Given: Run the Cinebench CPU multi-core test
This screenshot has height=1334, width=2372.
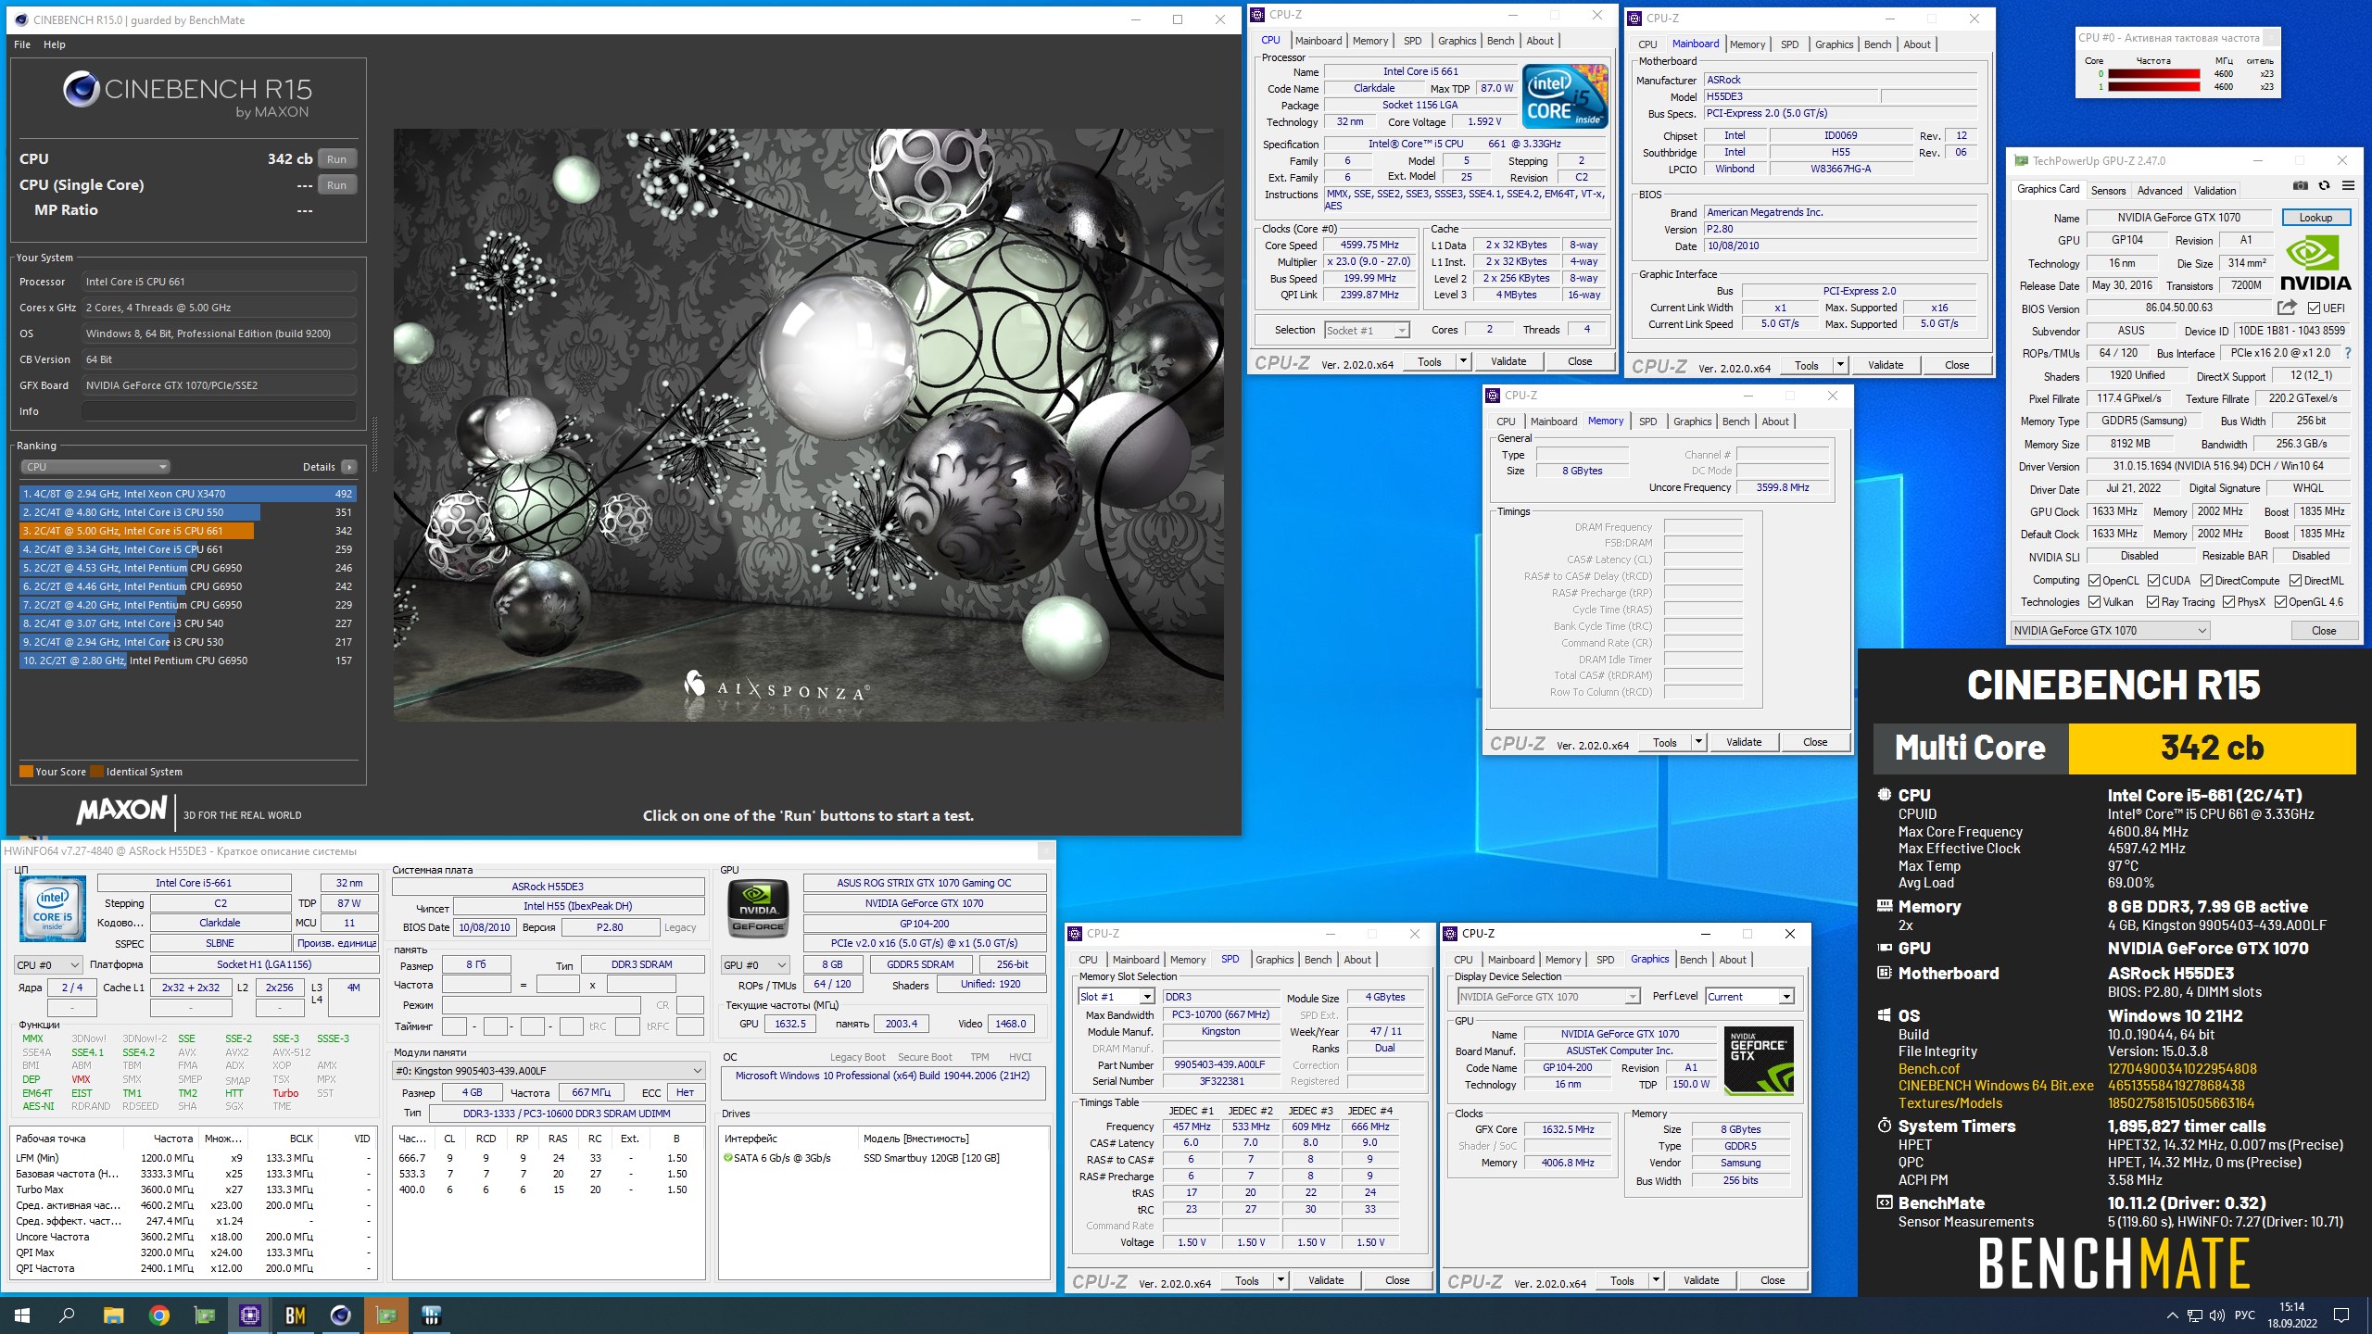Looking at the screenshot, I should 337,159.
